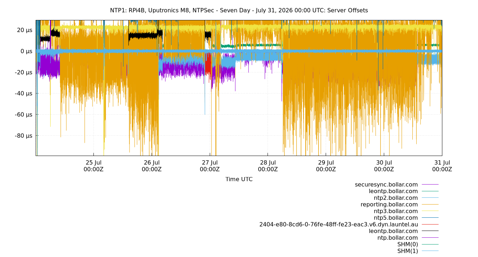Click ntp5.bollar.com legend label
Viewport: 478px width, 257px height.
click(x=396, y=218)
